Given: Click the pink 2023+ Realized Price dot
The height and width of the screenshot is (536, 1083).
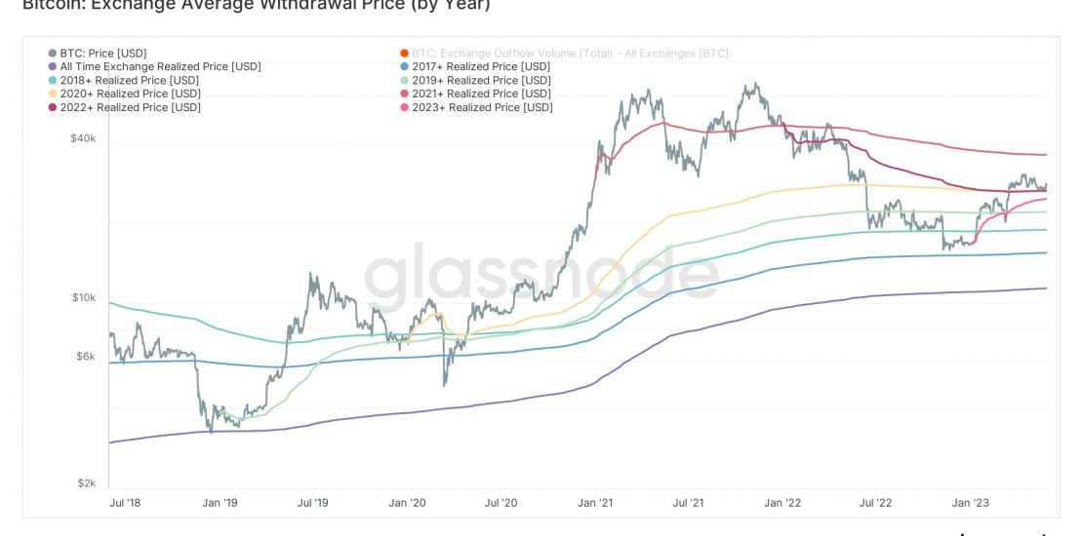Looking at the screenshot, I should [x=404, y=107].
